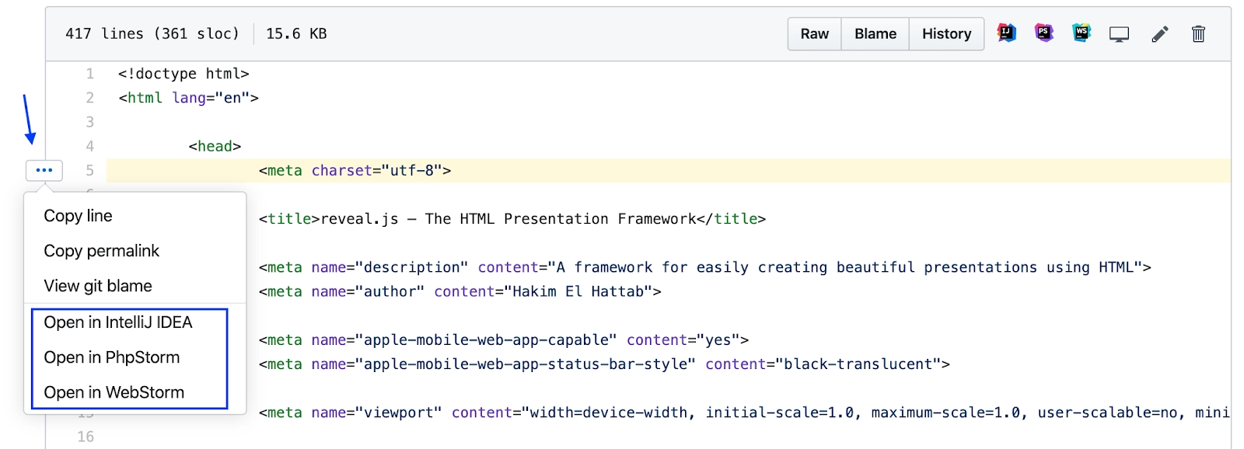
Task: Select line number 16
Action: coord(86,437)
